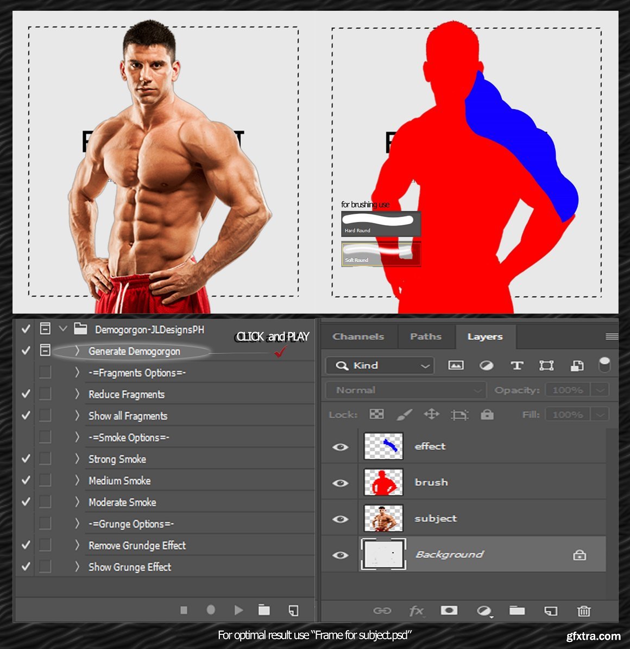The height and width of the screenshot is (649, 630).
Task: Click the Delete layer trash icon
Action: click(583, 611)
